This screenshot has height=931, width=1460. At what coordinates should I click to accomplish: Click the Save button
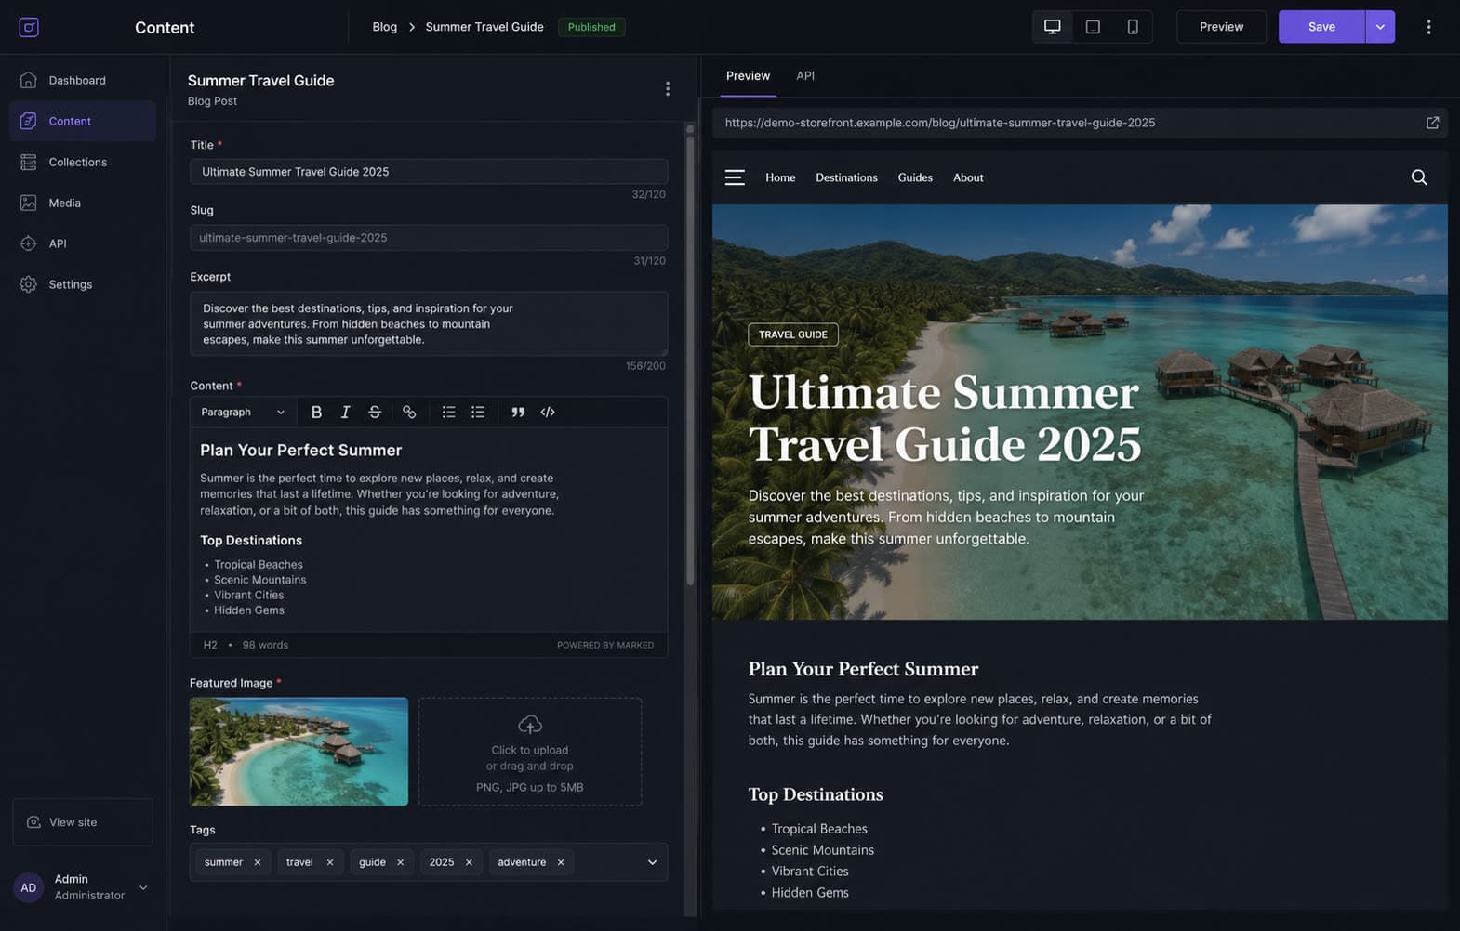(x=1321, y=27)
